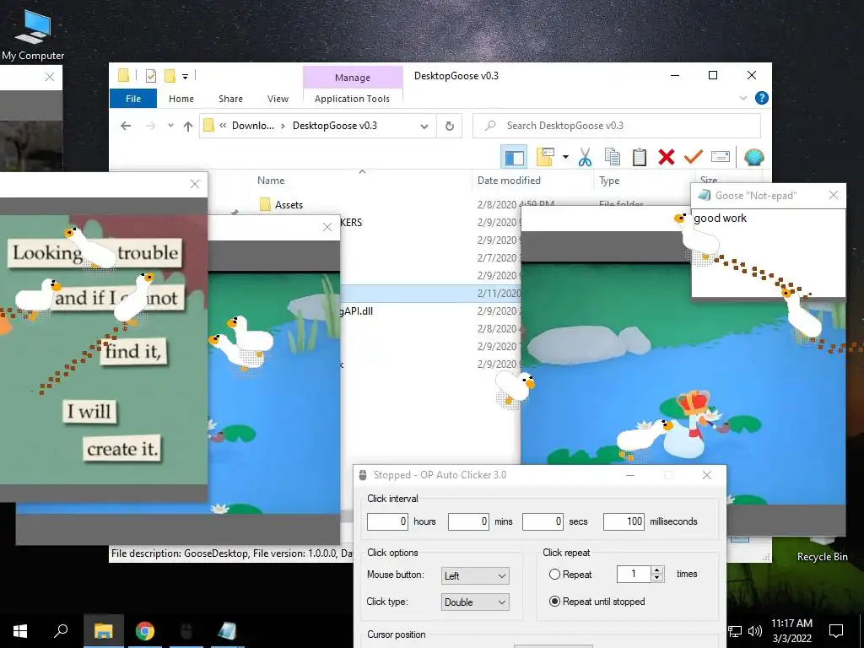The width and height of the screenshot is (864, 648).
Task: Go up one folder level with up arrow
Action: click(x=188, y=127)
